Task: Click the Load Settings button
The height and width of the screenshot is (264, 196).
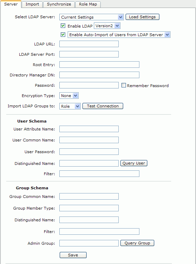Action: [142, 17]
